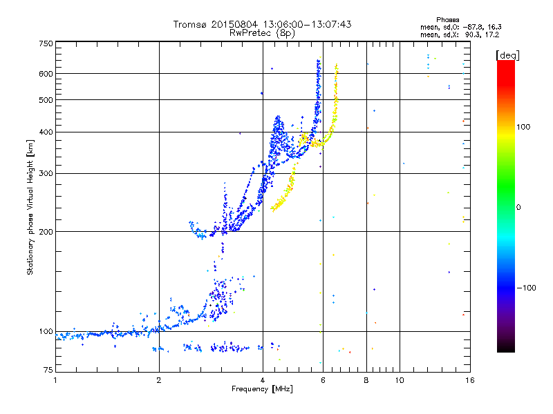553x414 pixels.
Task: Click the y-axis tick label '500'
Action: click(x=46, y=100)
